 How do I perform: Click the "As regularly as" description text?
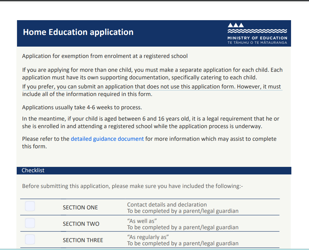(148, 237)
